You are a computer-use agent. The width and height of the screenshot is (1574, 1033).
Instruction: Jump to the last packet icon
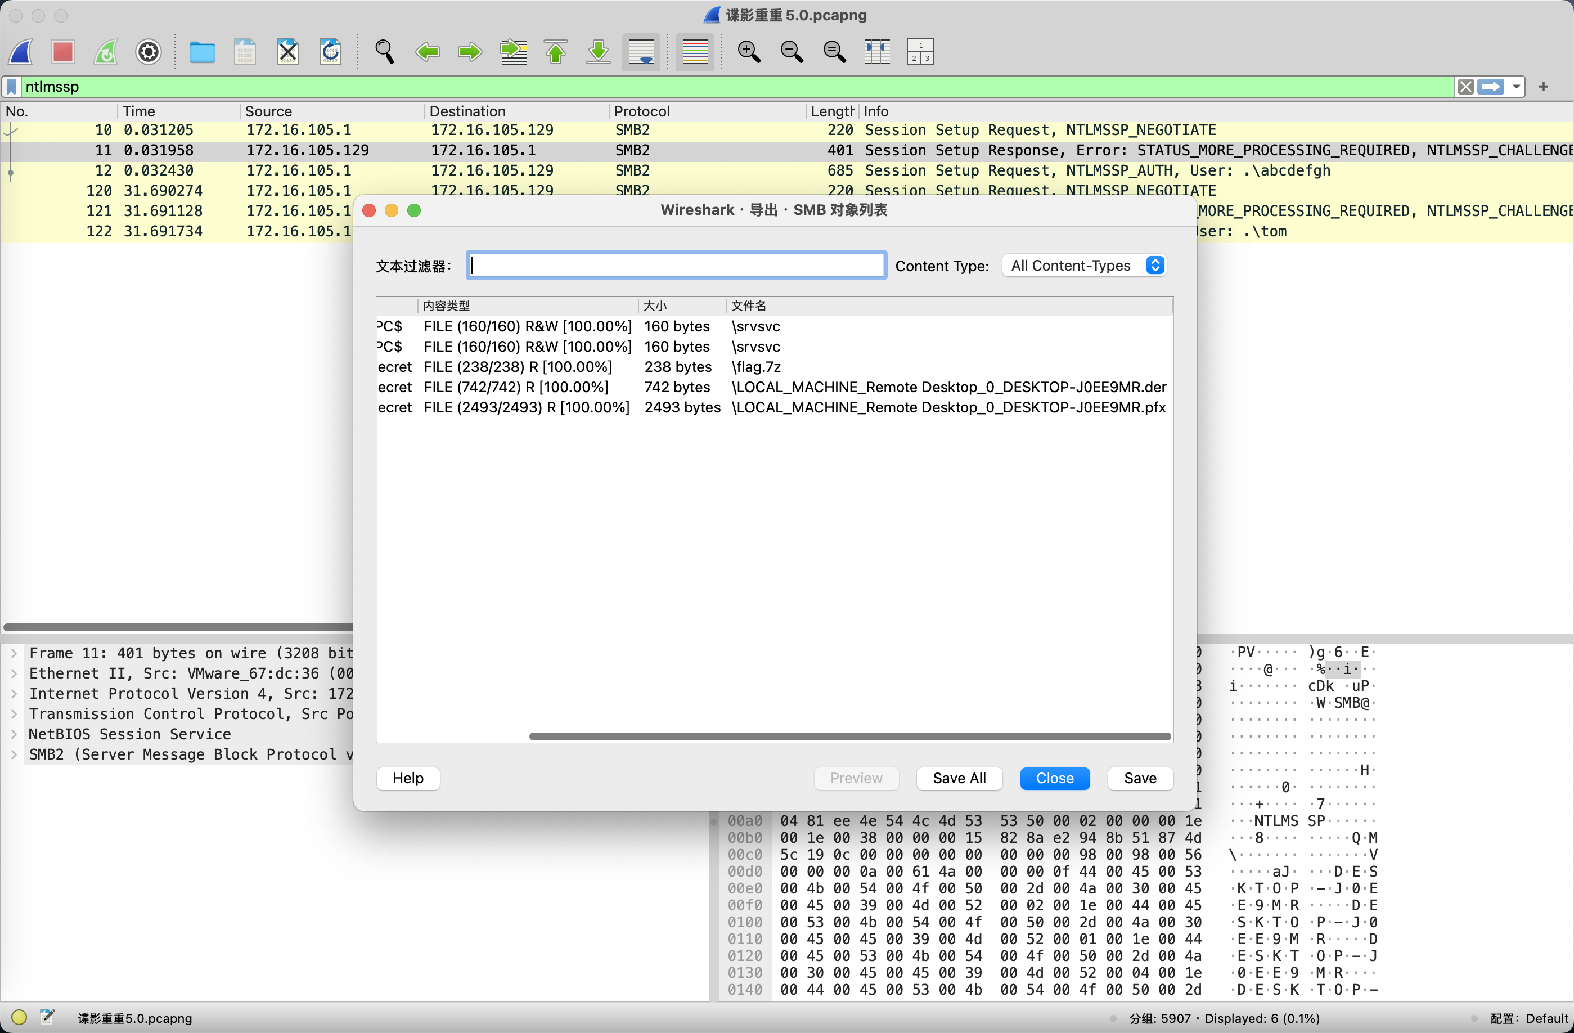coord(598,52)
